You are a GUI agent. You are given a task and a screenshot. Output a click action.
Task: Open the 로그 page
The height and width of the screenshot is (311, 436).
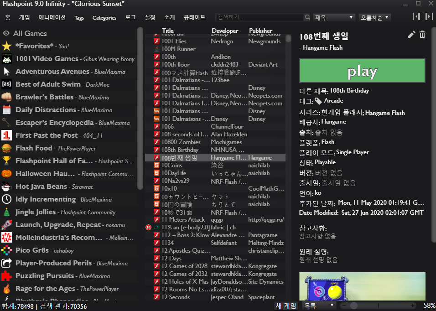click(x=130, y=17)
